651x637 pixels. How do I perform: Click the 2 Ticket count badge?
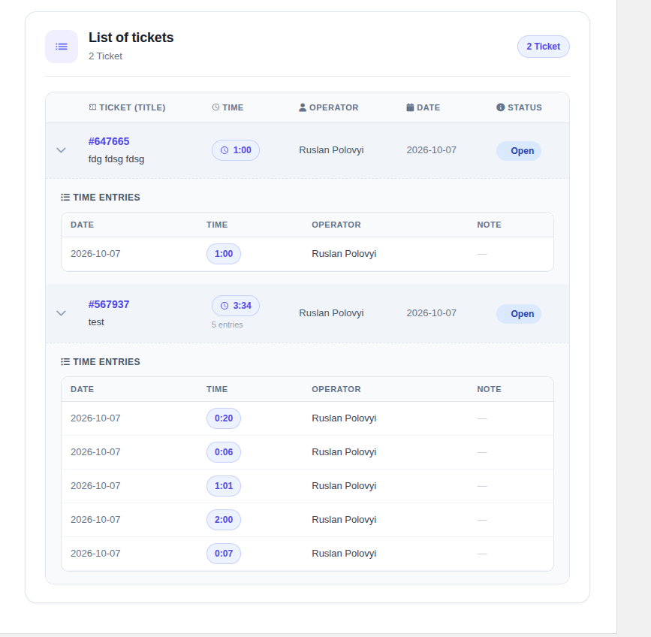544,47
